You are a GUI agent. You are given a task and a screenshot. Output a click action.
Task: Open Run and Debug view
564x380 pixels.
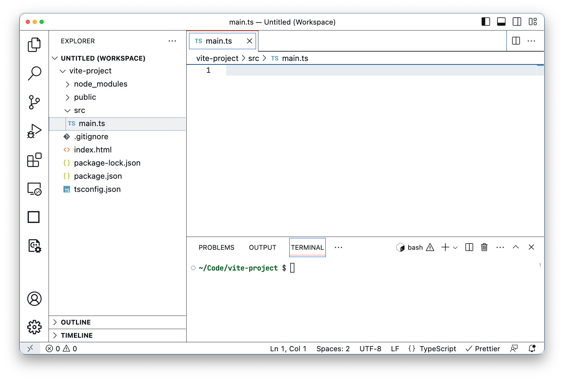[34, 131]
